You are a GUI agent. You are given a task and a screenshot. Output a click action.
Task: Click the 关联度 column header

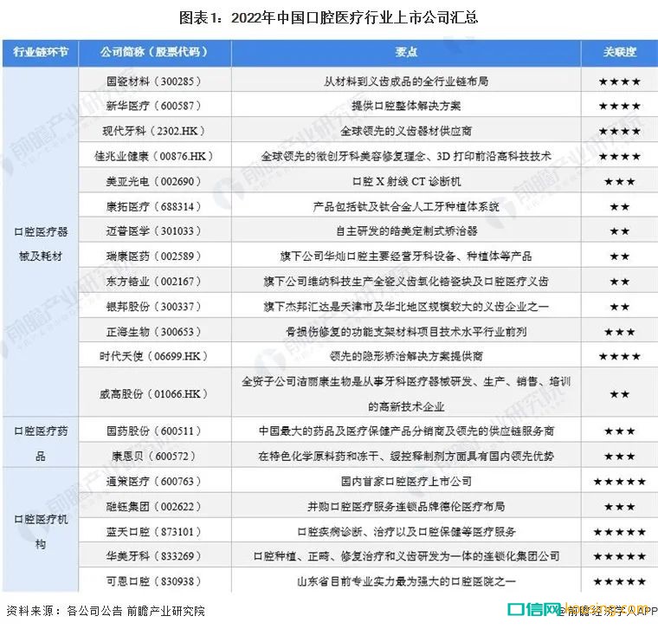pos(619,53)
